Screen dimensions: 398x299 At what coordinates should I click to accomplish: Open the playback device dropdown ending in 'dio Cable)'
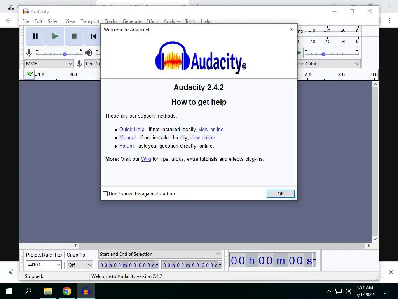click(329, 64)
